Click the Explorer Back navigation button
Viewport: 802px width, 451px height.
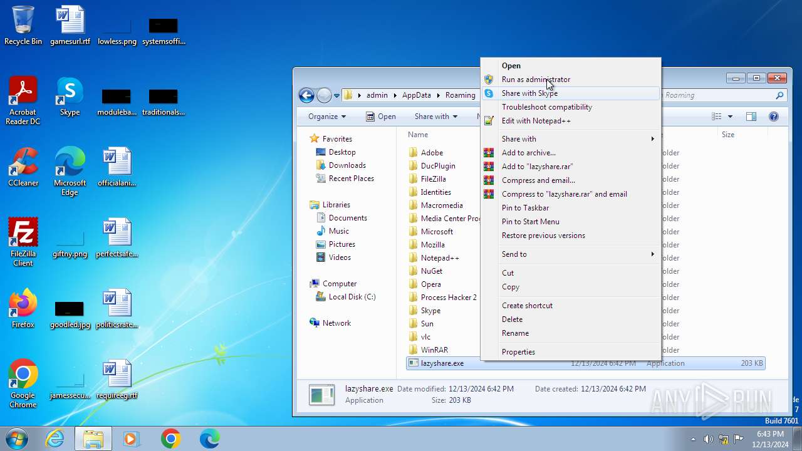306,95
